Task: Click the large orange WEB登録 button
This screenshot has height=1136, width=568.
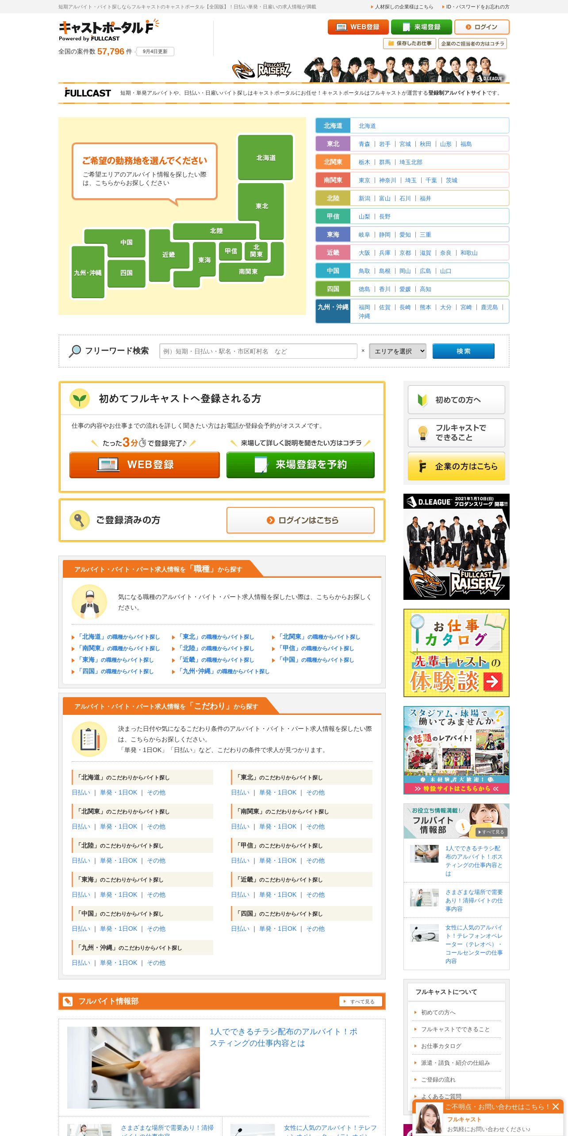Action: point(145,464)
